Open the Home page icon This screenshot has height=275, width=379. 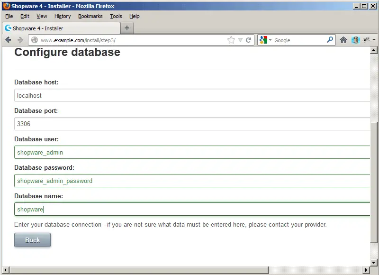click(343, 40)
